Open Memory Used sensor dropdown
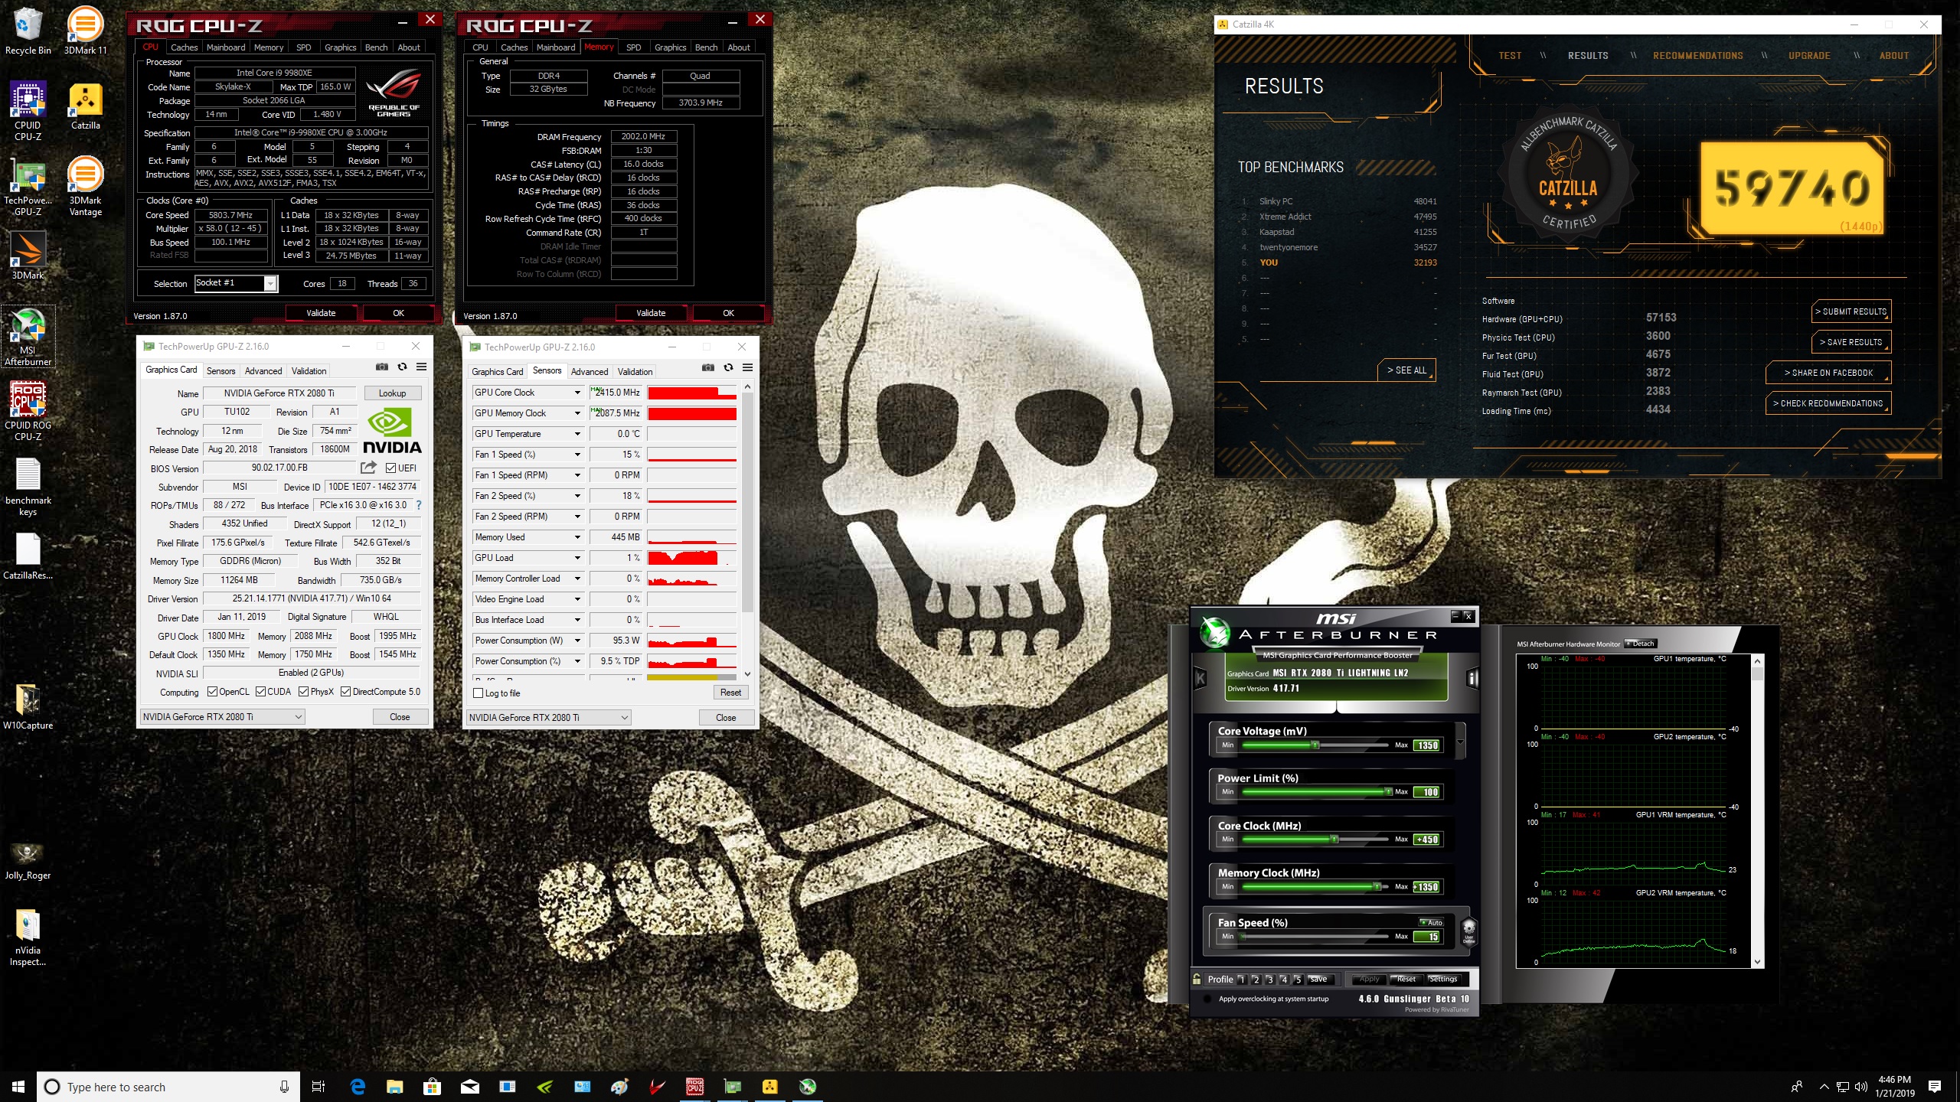The image size is (1960, 1102). (577, 537)
